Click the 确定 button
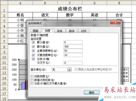This screenshot has width=136, height=101. [x=92, y=93]
